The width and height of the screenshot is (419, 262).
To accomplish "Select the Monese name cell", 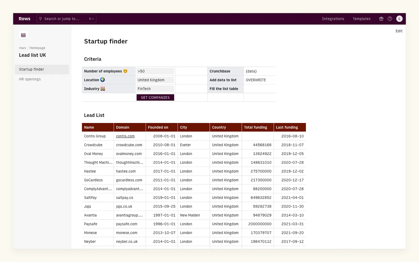I will coord(98,233).
